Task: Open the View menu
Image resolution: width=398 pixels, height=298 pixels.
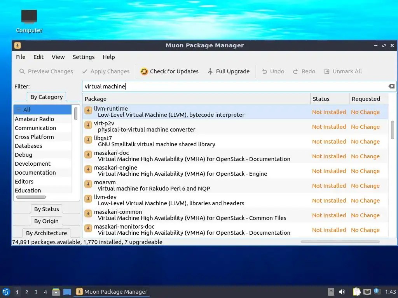Action: point(58,57)
